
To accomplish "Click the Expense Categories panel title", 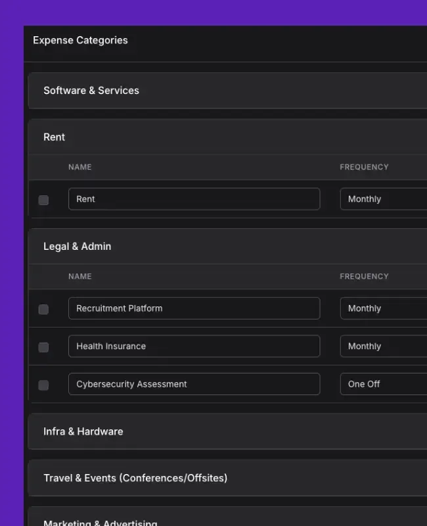I will 80,40.
